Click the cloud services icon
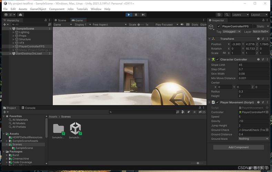This screenshot has height=172, width=272. 20,15
